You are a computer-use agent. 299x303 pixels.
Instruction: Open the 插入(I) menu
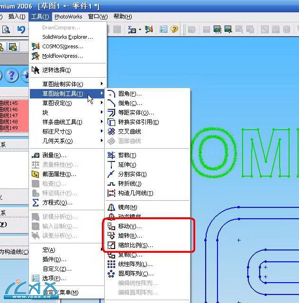tap(17, 17)
